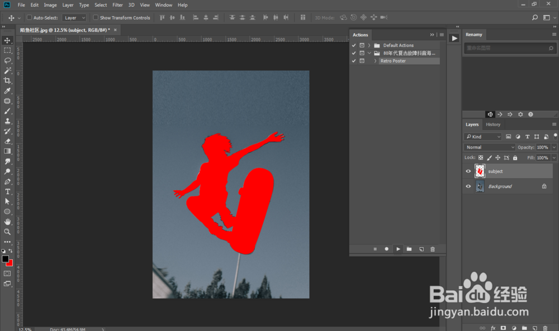Viewport: 559px width, 331px height.
Task: Select the Lasso tool
Action: (7, 60)
